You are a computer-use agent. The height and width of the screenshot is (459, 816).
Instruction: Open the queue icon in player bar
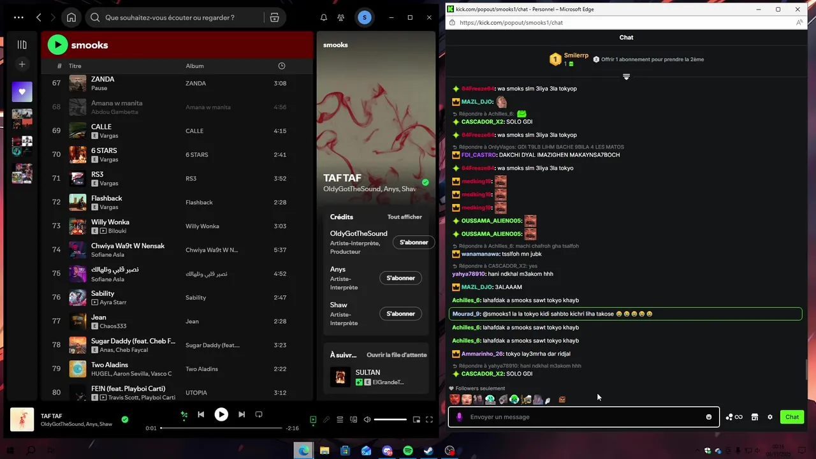[x=340, y=419]
